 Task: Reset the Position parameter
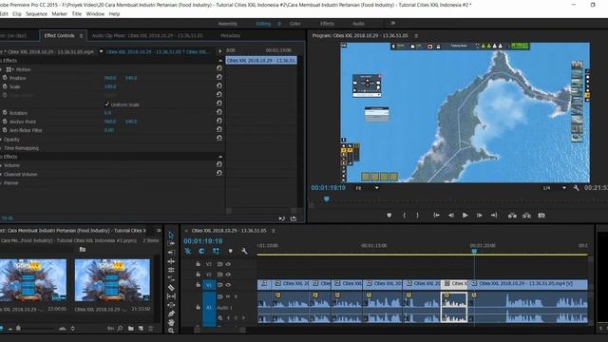(219, 77)
